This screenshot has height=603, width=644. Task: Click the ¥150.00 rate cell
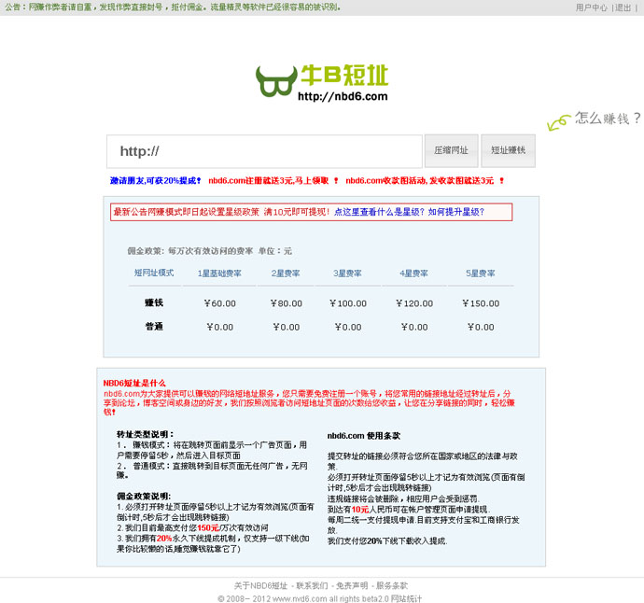pyautogui.click(x=481, y=303)
